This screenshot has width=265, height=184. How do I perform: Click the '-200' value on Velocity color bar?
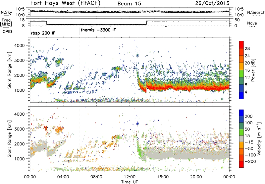[x=250, y=161]
